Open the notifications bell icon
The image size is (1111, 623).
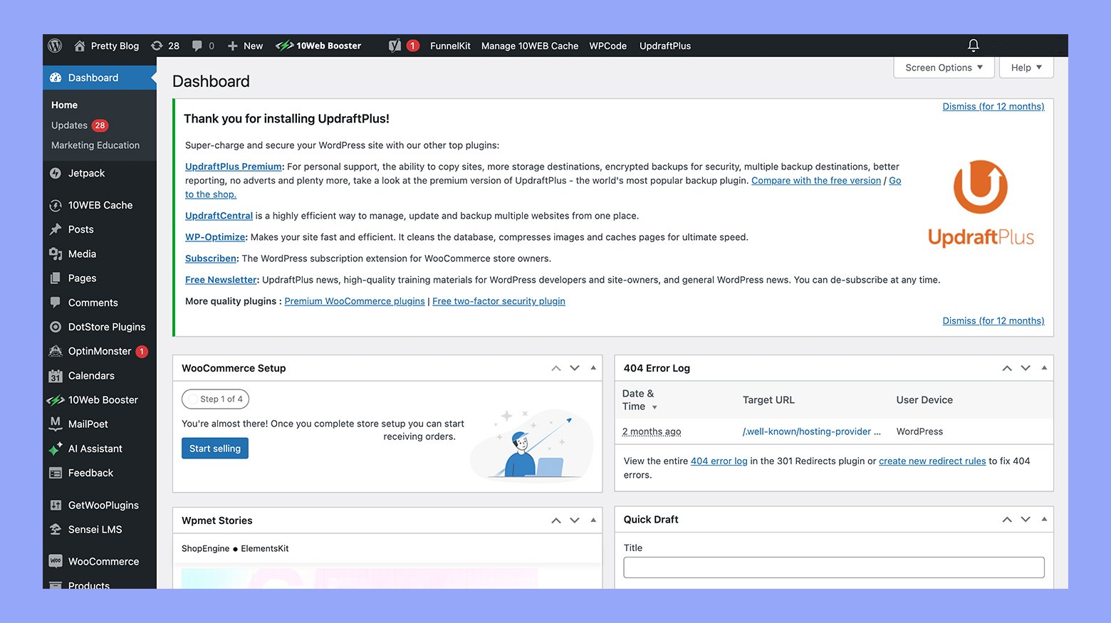(973, 46)
